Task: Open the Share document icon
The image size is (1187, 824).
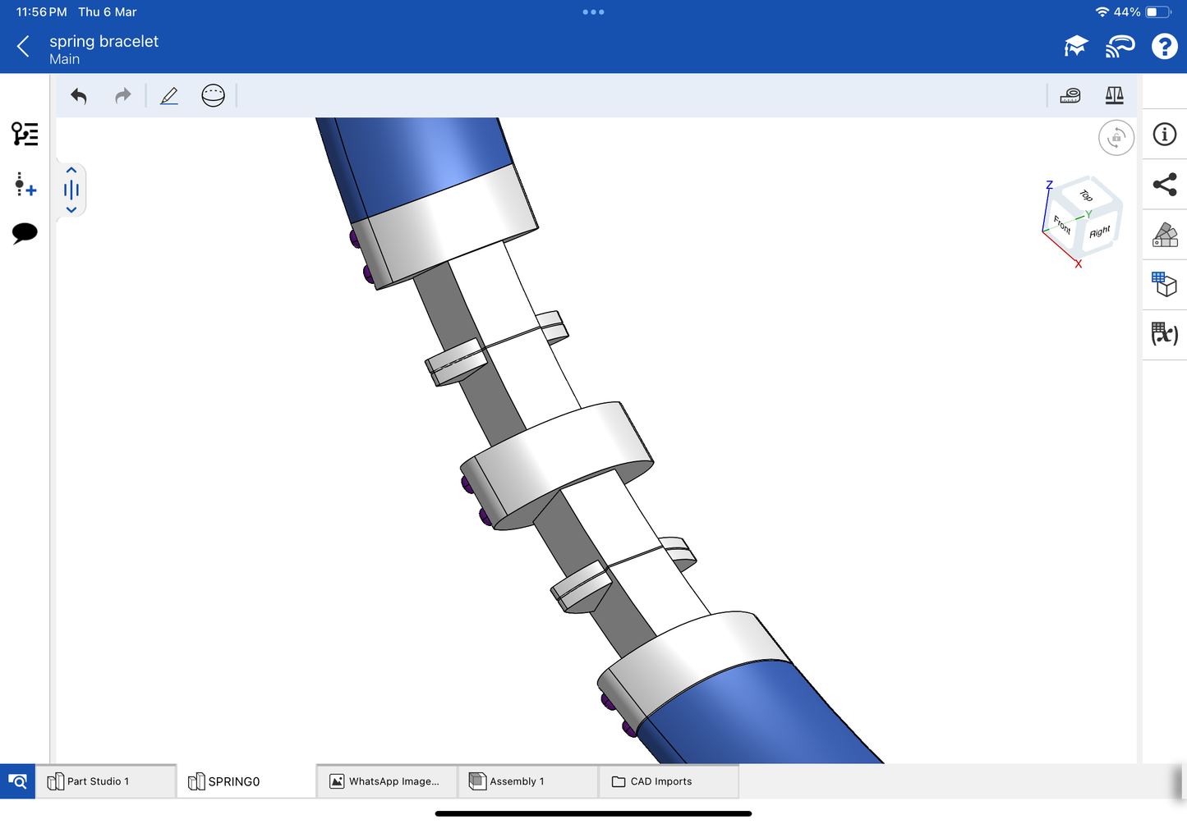Action: pyautogui.click(x=1165, y=185)
